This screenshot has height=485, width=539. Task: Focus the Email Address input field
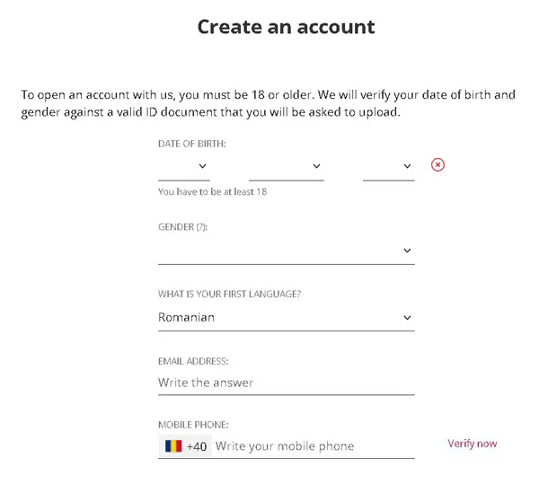tap(287, 383)
